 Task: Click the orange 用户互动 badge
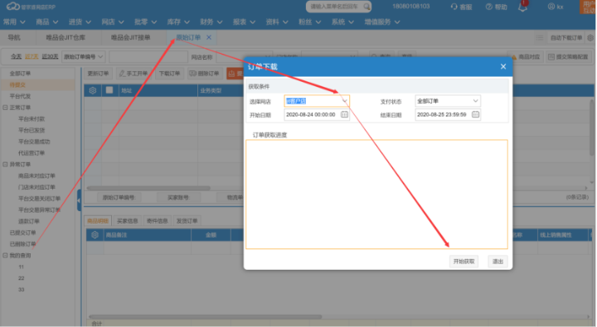point(588,7)
